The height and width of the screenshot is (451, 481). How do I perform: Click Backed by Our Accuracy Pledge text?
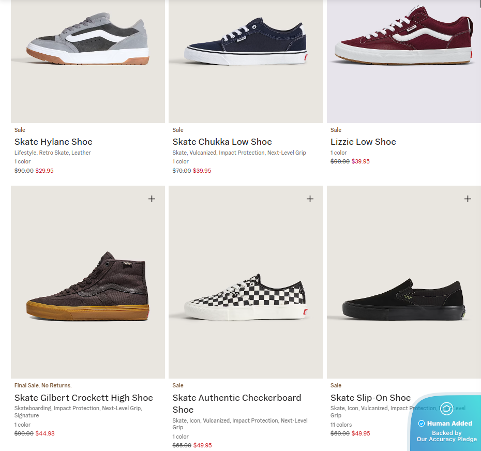446,436
